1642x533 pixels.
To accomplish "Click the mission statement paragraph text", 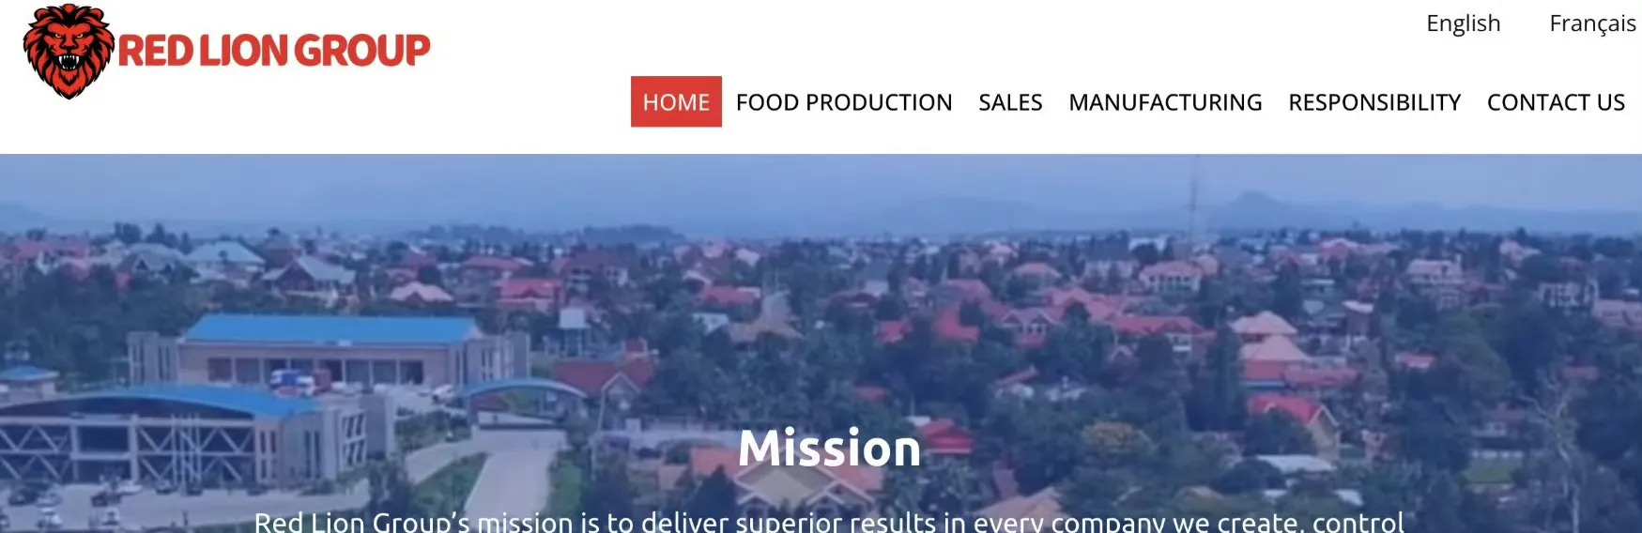I will click(x=829, y=522).
